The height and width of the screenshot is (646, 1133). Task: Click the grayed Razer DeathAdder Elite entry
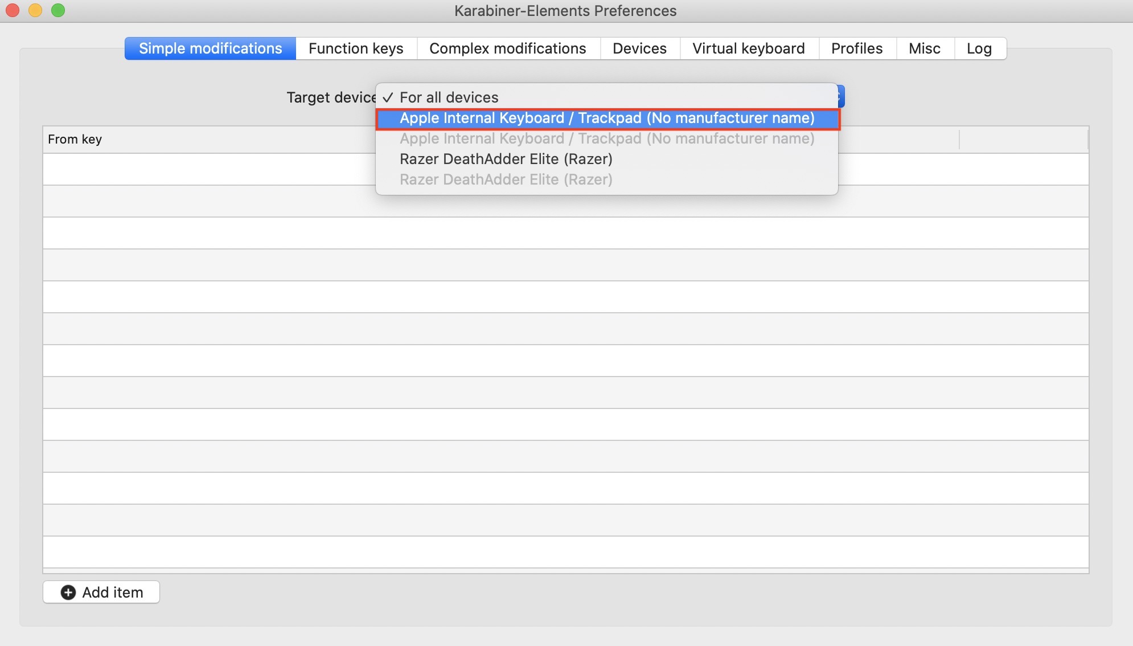[x=506, y=179]
